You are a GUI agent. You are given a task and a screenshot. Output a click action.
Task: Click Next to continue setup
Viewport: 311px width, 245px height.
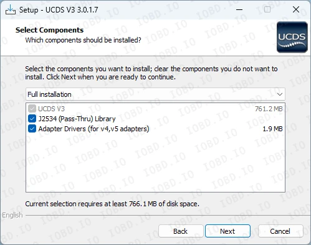[227, 231]
